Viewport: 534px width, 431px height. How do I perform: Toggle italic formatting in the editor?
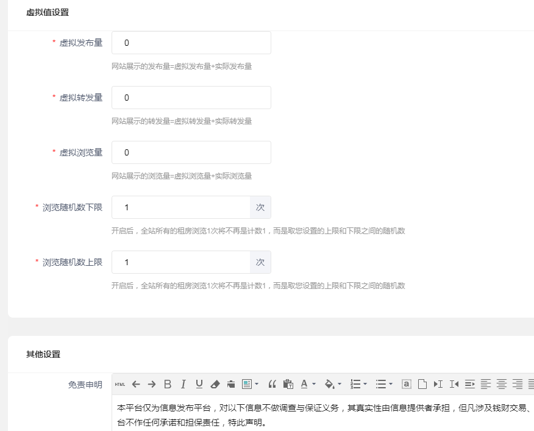pyautogui.click(x=183, y=384)
